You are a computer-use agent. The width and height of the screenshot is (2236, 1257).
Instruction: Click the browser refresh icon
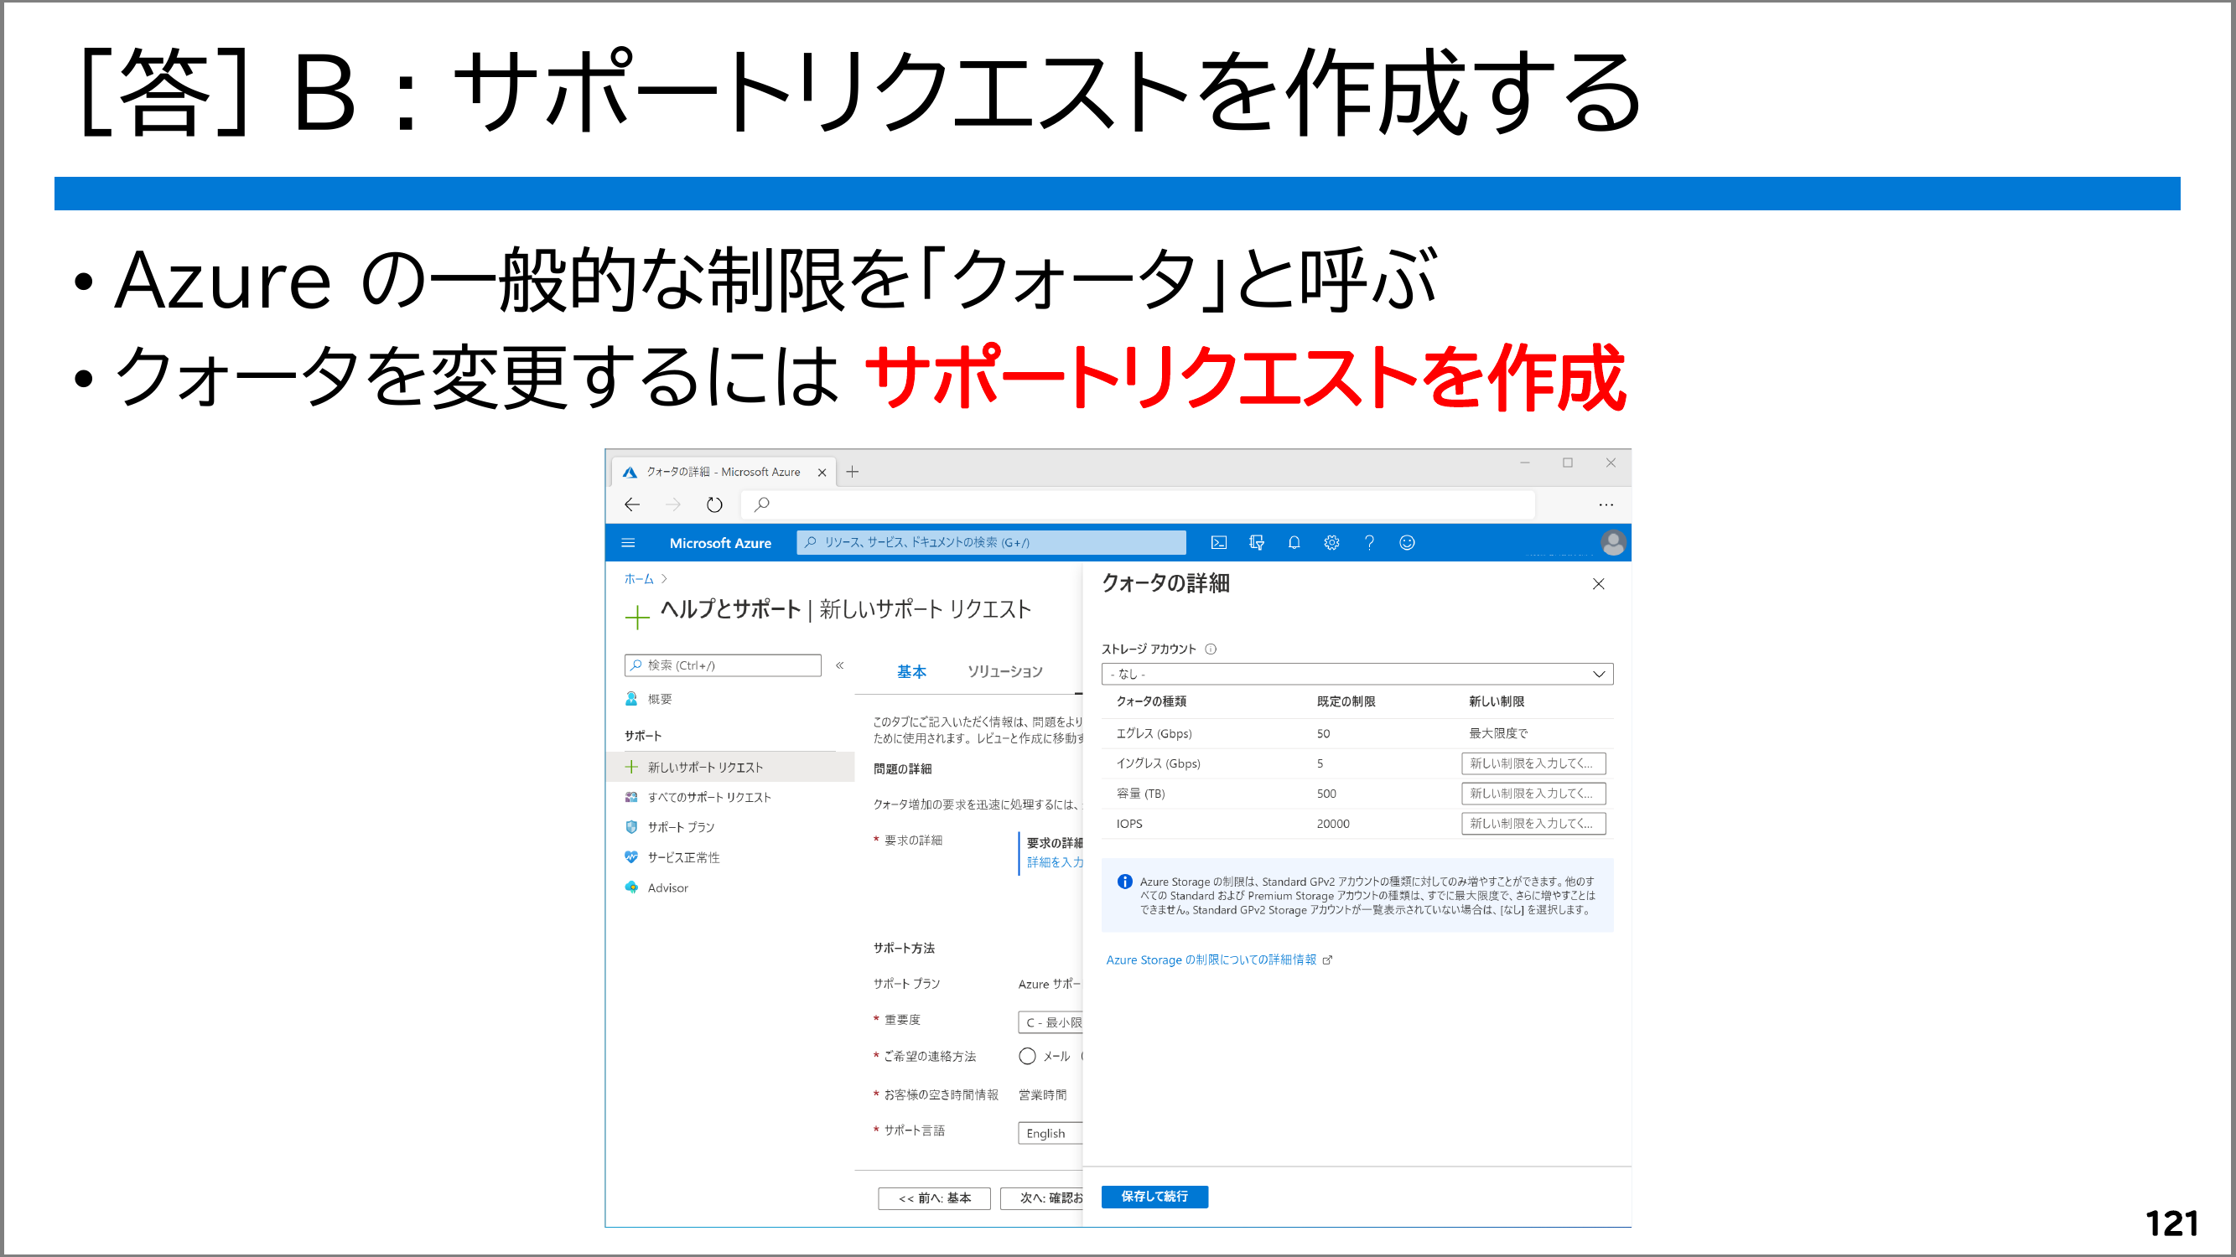[x=713, y=504]
